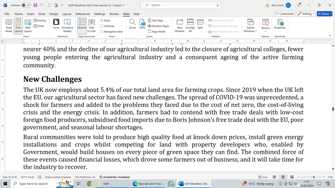This screenshot has width=335, height=188.
Task: Choose Multiple Pages zoom
Action: [158, 26]
